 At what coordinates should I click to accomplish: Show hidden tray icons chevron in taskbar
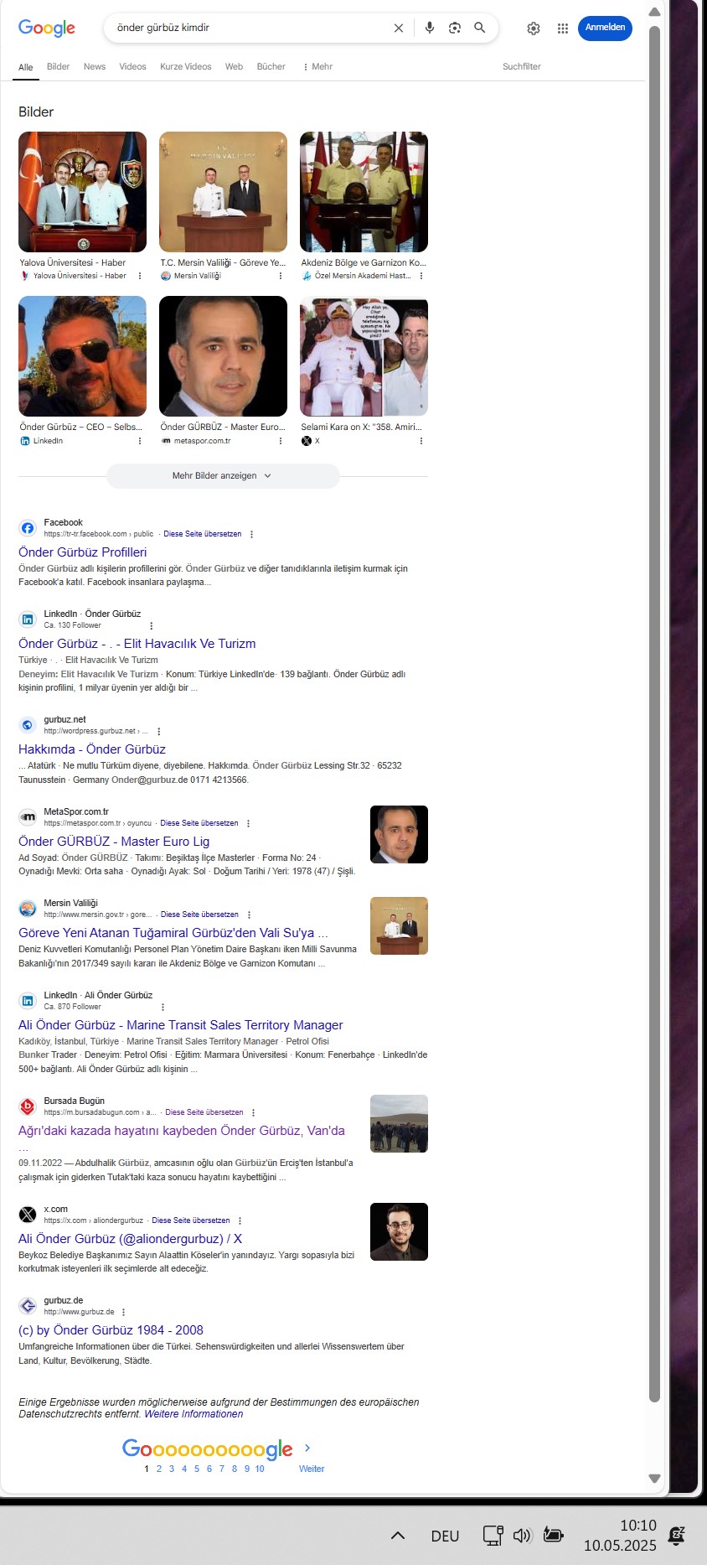tap(398, 1536)
